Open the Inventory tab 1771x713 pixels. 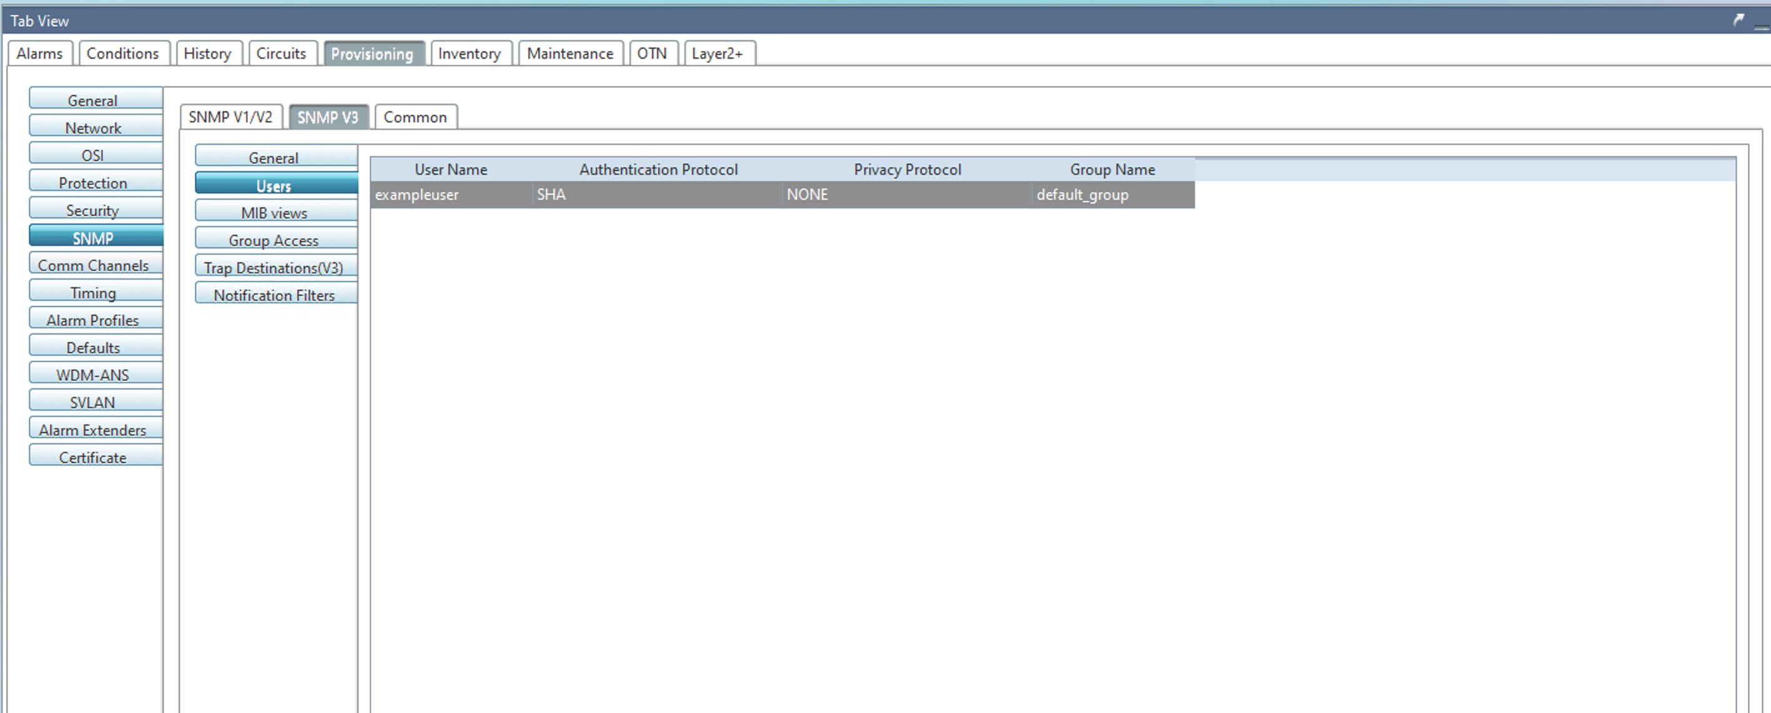click(x=470, y=54)
